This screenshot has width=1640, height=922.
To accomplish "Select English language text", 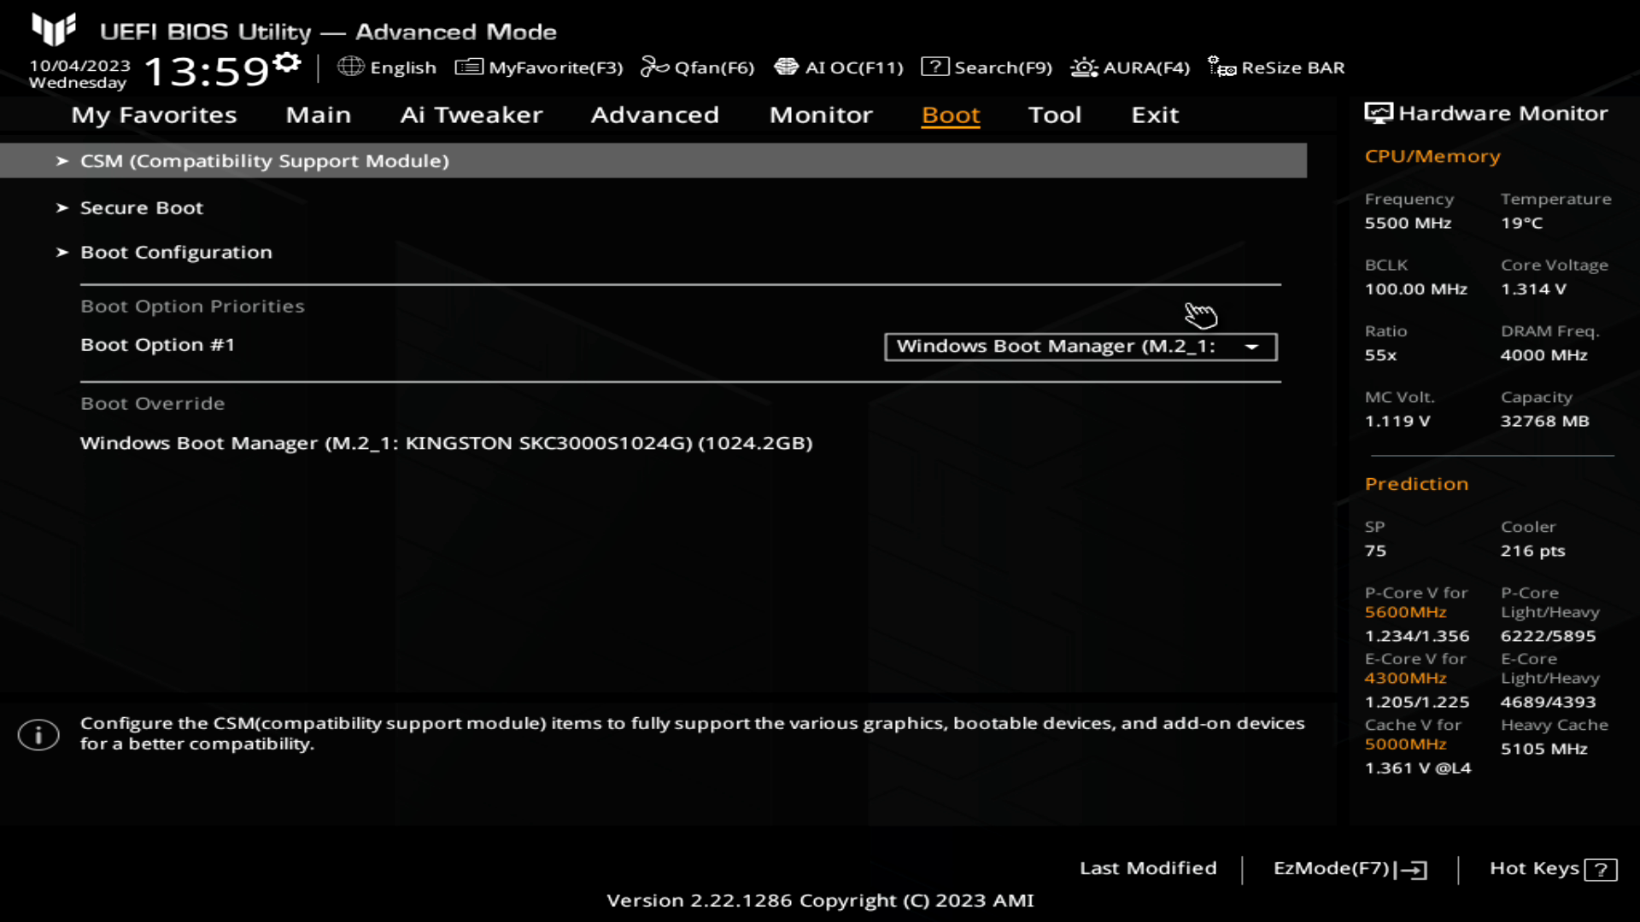I will coord(403,67).
